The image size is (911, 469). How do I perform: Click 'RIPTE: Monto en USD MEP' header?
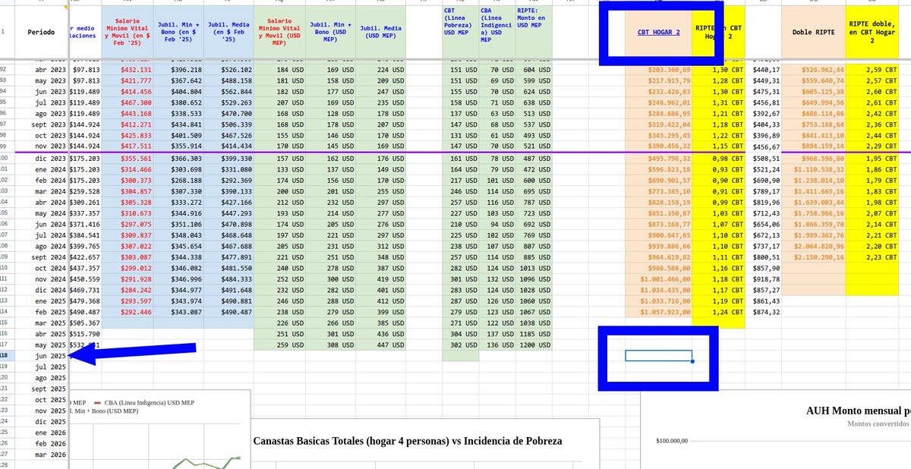(x=534, y=33)
